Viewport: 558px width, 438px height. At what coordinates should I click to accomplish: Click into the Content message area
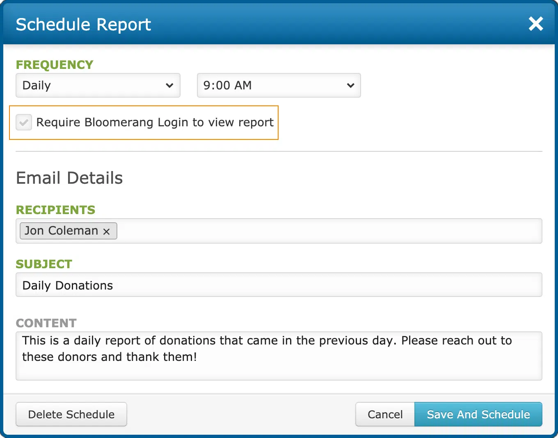tap(279, 356)
